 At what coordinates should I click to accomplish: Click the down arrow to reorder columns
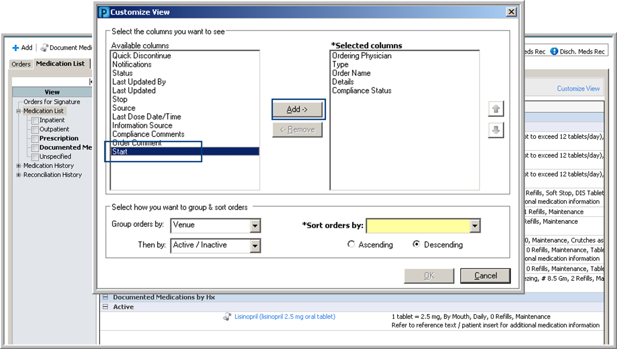tap(496, 130)
